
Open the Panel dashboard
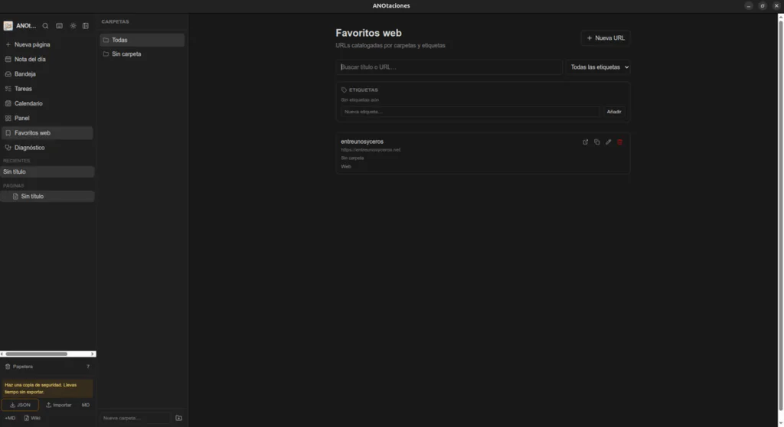pos(47,118)
